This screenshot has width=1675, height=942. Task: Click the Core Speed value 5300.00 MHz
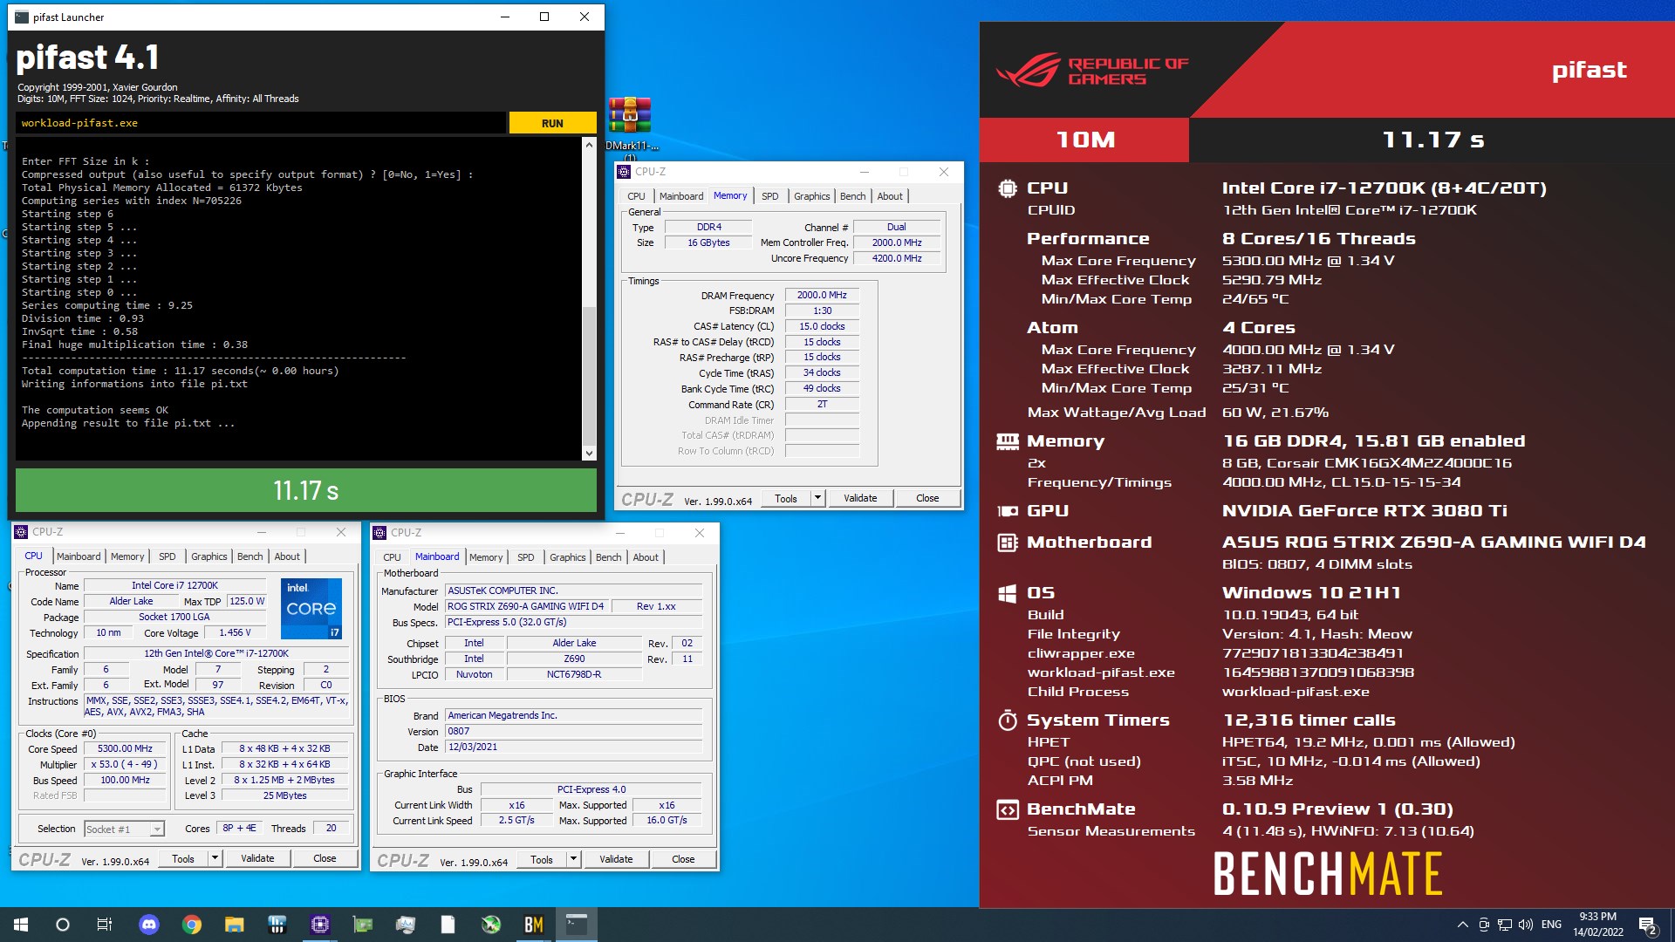pos(125,749)
